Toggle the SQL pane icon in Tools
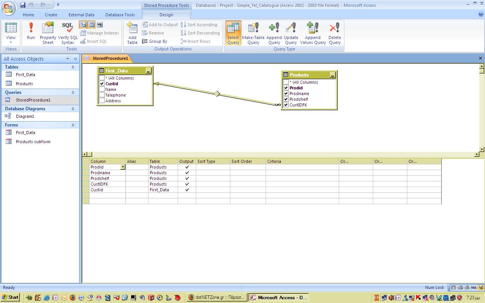 (x=100, y=25)
